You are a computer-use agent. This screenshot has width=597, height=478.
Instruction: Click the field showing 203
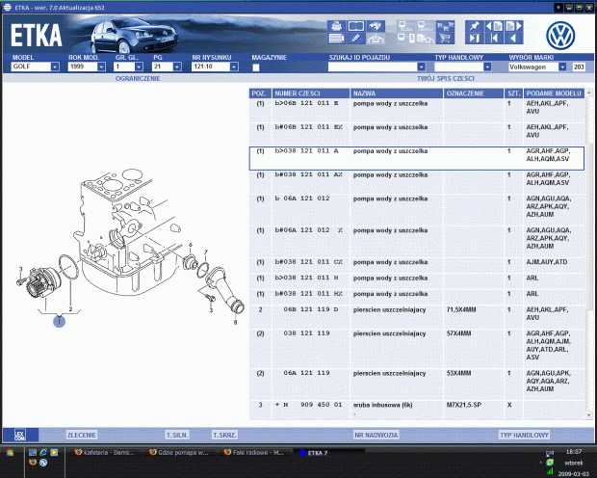pos(579,66)
